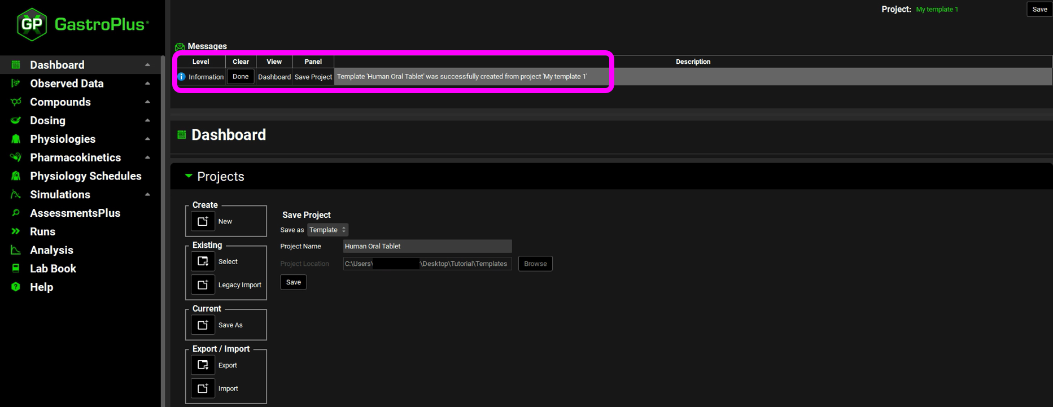Click the Select existing project icon
Image resolution: width=1053 pixels, height=407 pixels.
(203, 261)
